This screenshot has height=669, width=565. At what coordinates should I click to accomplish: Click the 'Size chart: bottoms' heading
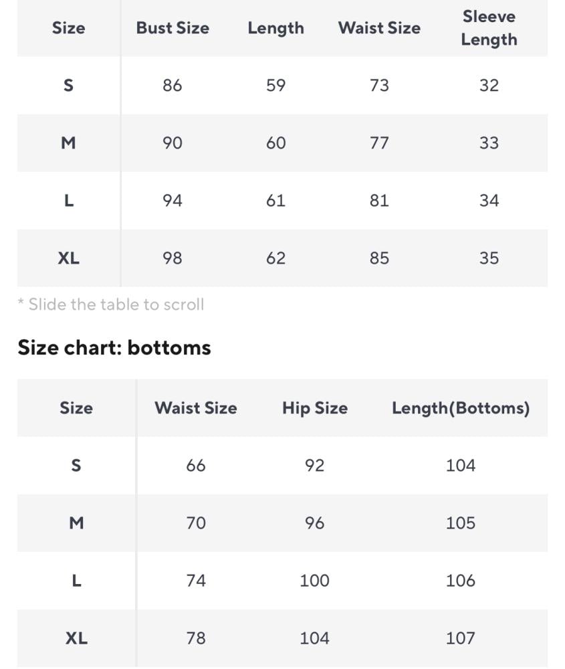[114, 348]
